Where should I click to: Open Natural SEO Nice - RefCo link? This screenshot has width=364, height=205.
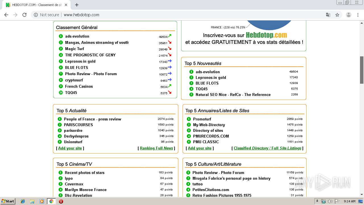pyautogui.click(x=233, y=95)
